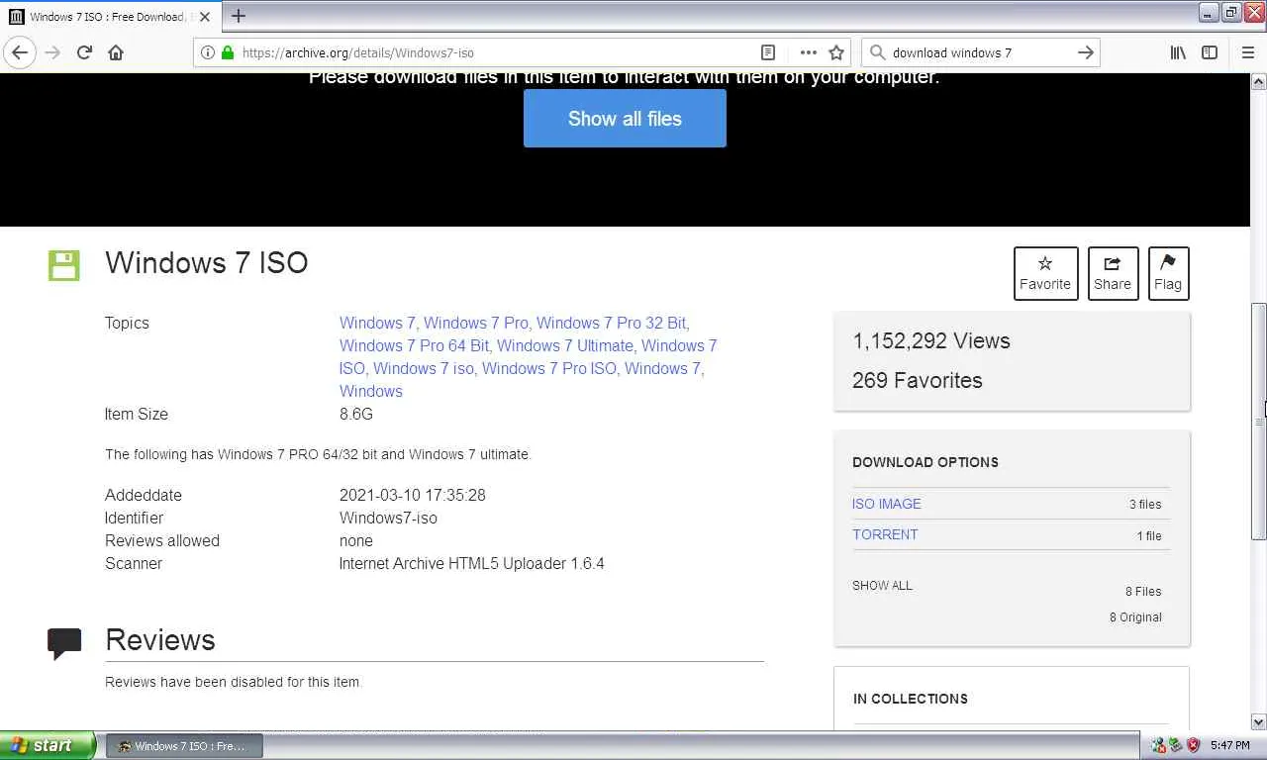Click the 8.6G item size value

coord(356,414)
